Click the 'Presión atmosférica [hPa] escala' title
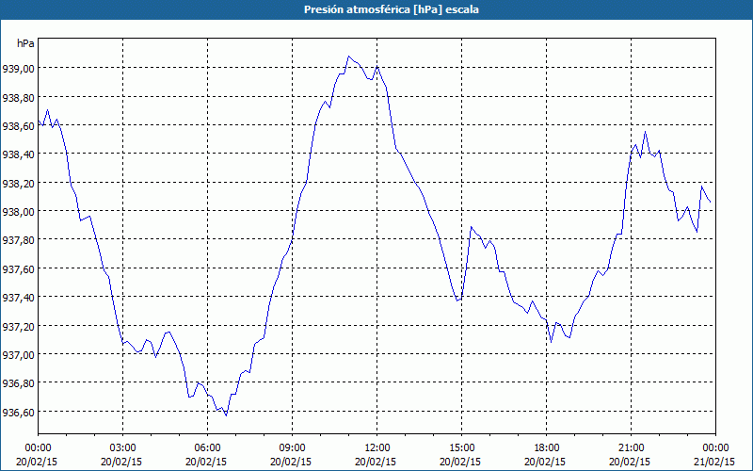Viewport: 753px width, 471px height. coord(392,9)
